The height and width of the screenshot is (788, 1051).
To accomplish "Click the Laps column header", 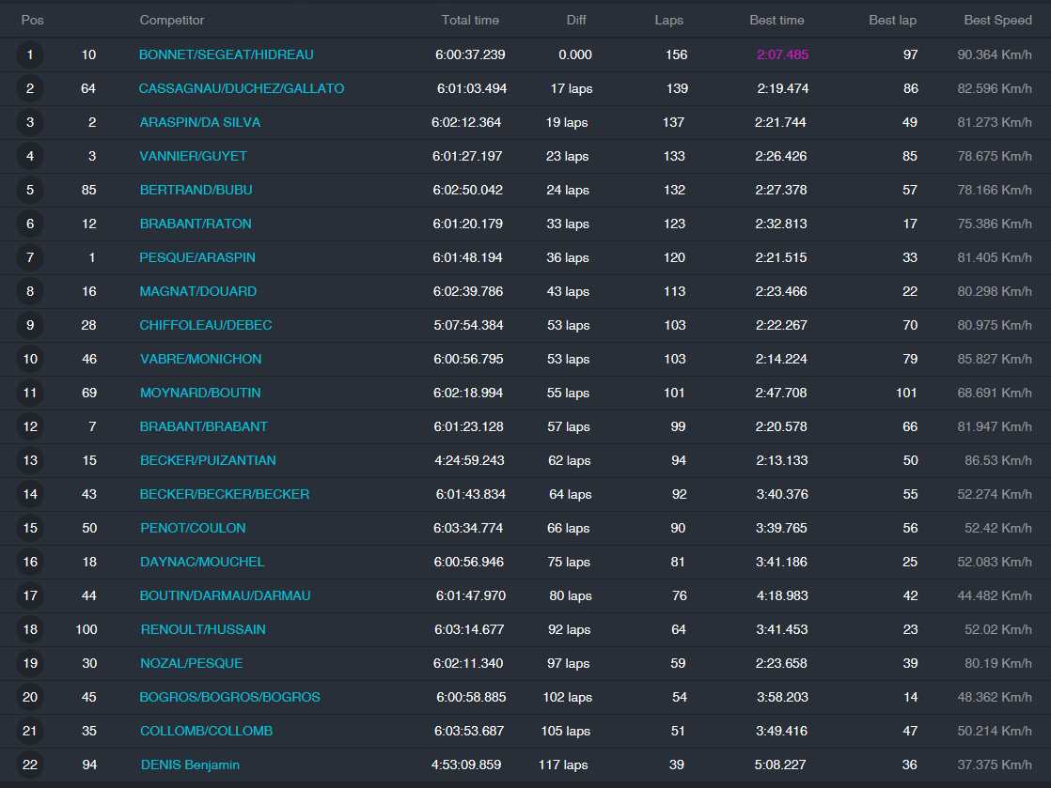I will click(x=669, y=20).
